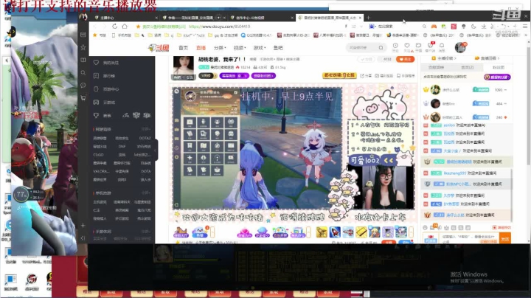Collapse the Douyu left sidebar handle
This screenshot has width=531, height=298.
pyautogui.click(x=155, y=150)
